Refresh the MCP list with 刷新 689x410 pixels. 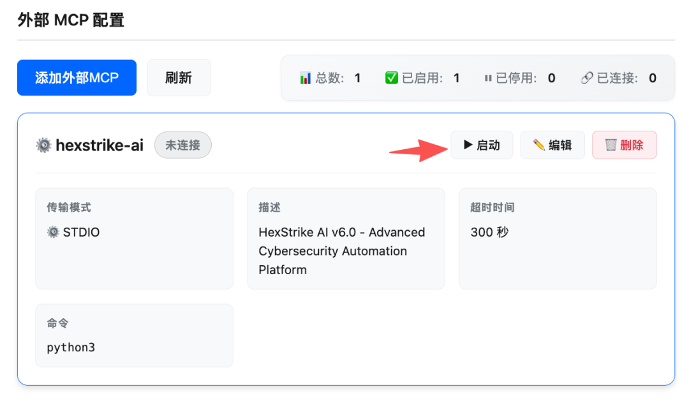pos(179,78)
